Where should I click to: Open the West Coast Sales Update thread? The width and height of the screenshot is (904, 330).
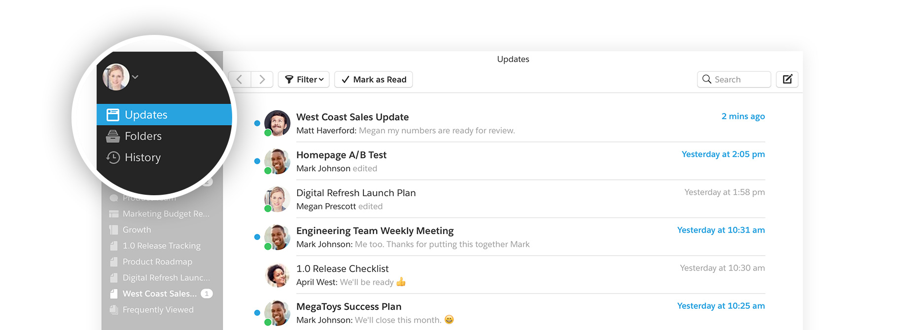(x=352, y=117)
